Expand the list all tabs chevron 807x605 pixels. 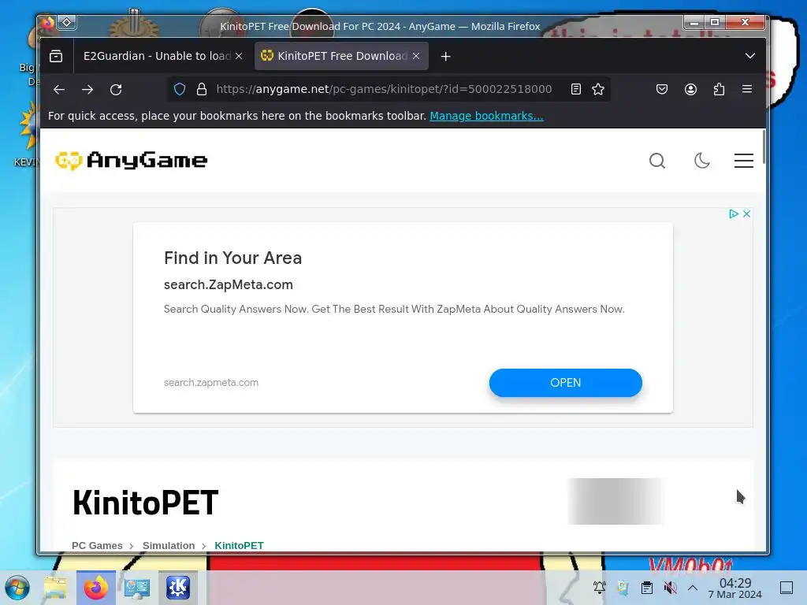click(x=750, y=56)
